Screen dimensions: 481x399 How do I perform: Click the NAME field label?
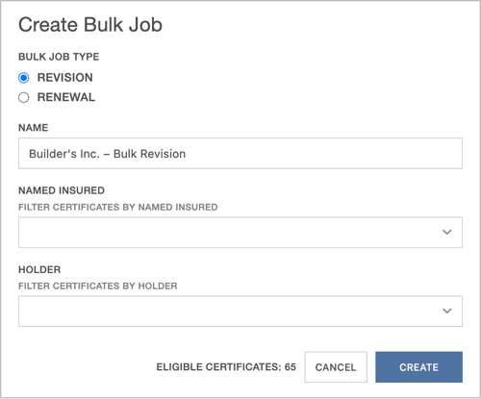click(x=34, y=128)
